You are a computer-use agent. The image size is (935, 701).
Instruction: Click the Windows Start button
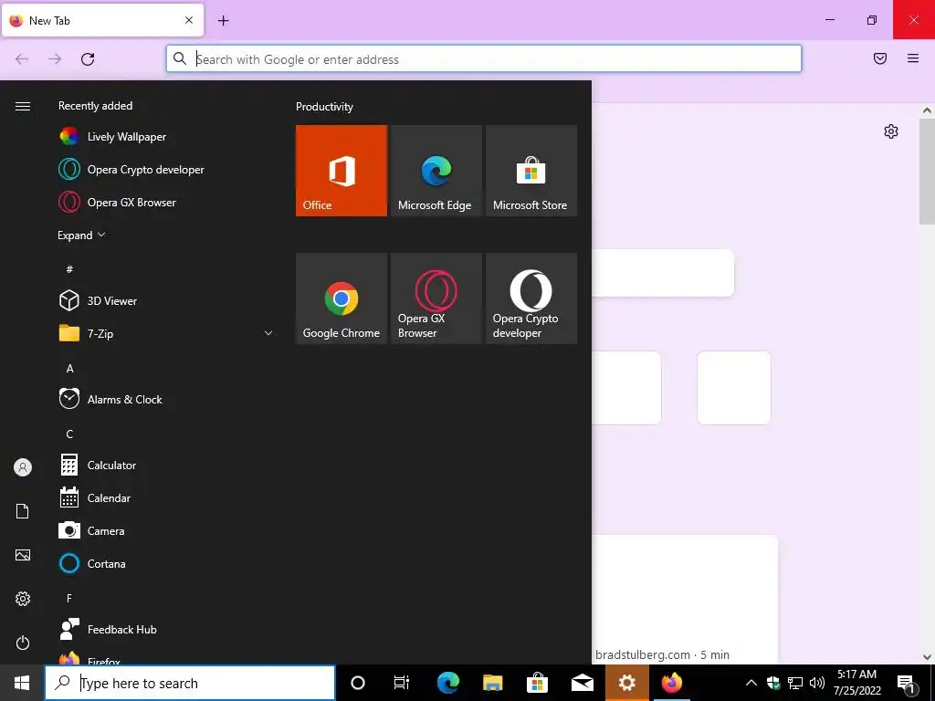point(22,683)
